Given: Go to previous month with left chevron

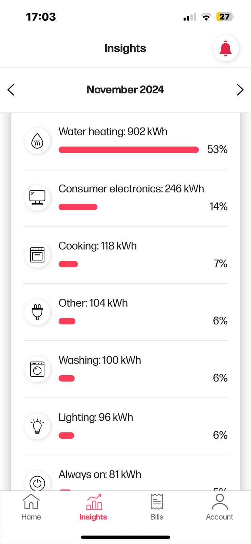Looking at the screenshot, I should pyautogui.click(x=11, y=90).
